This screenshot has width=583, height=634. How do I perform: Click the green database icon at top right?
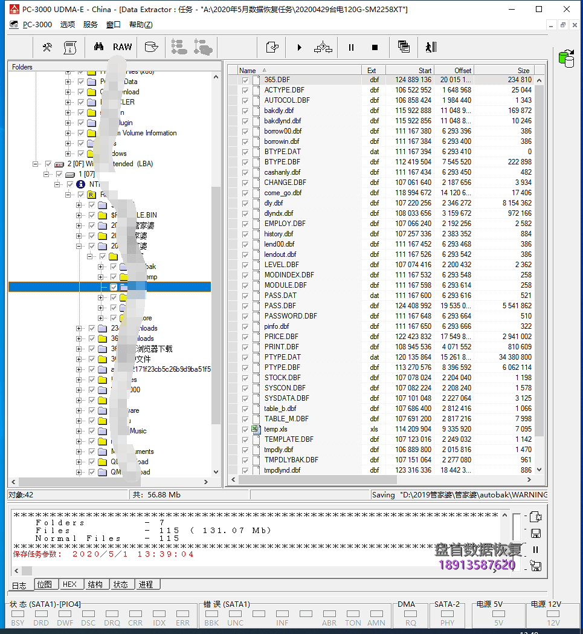click(567, 59)
